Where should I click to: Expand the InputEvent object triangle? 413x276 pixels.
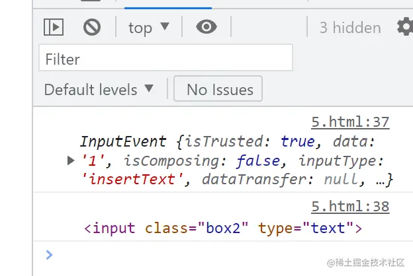click(71, 160)
